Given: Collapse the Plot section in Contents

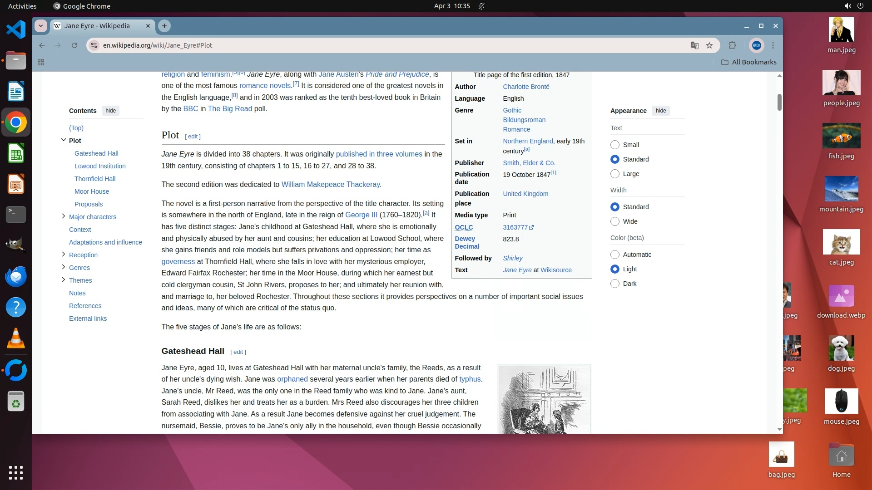Looking at the screenshot, I should (x=64, y=140).
